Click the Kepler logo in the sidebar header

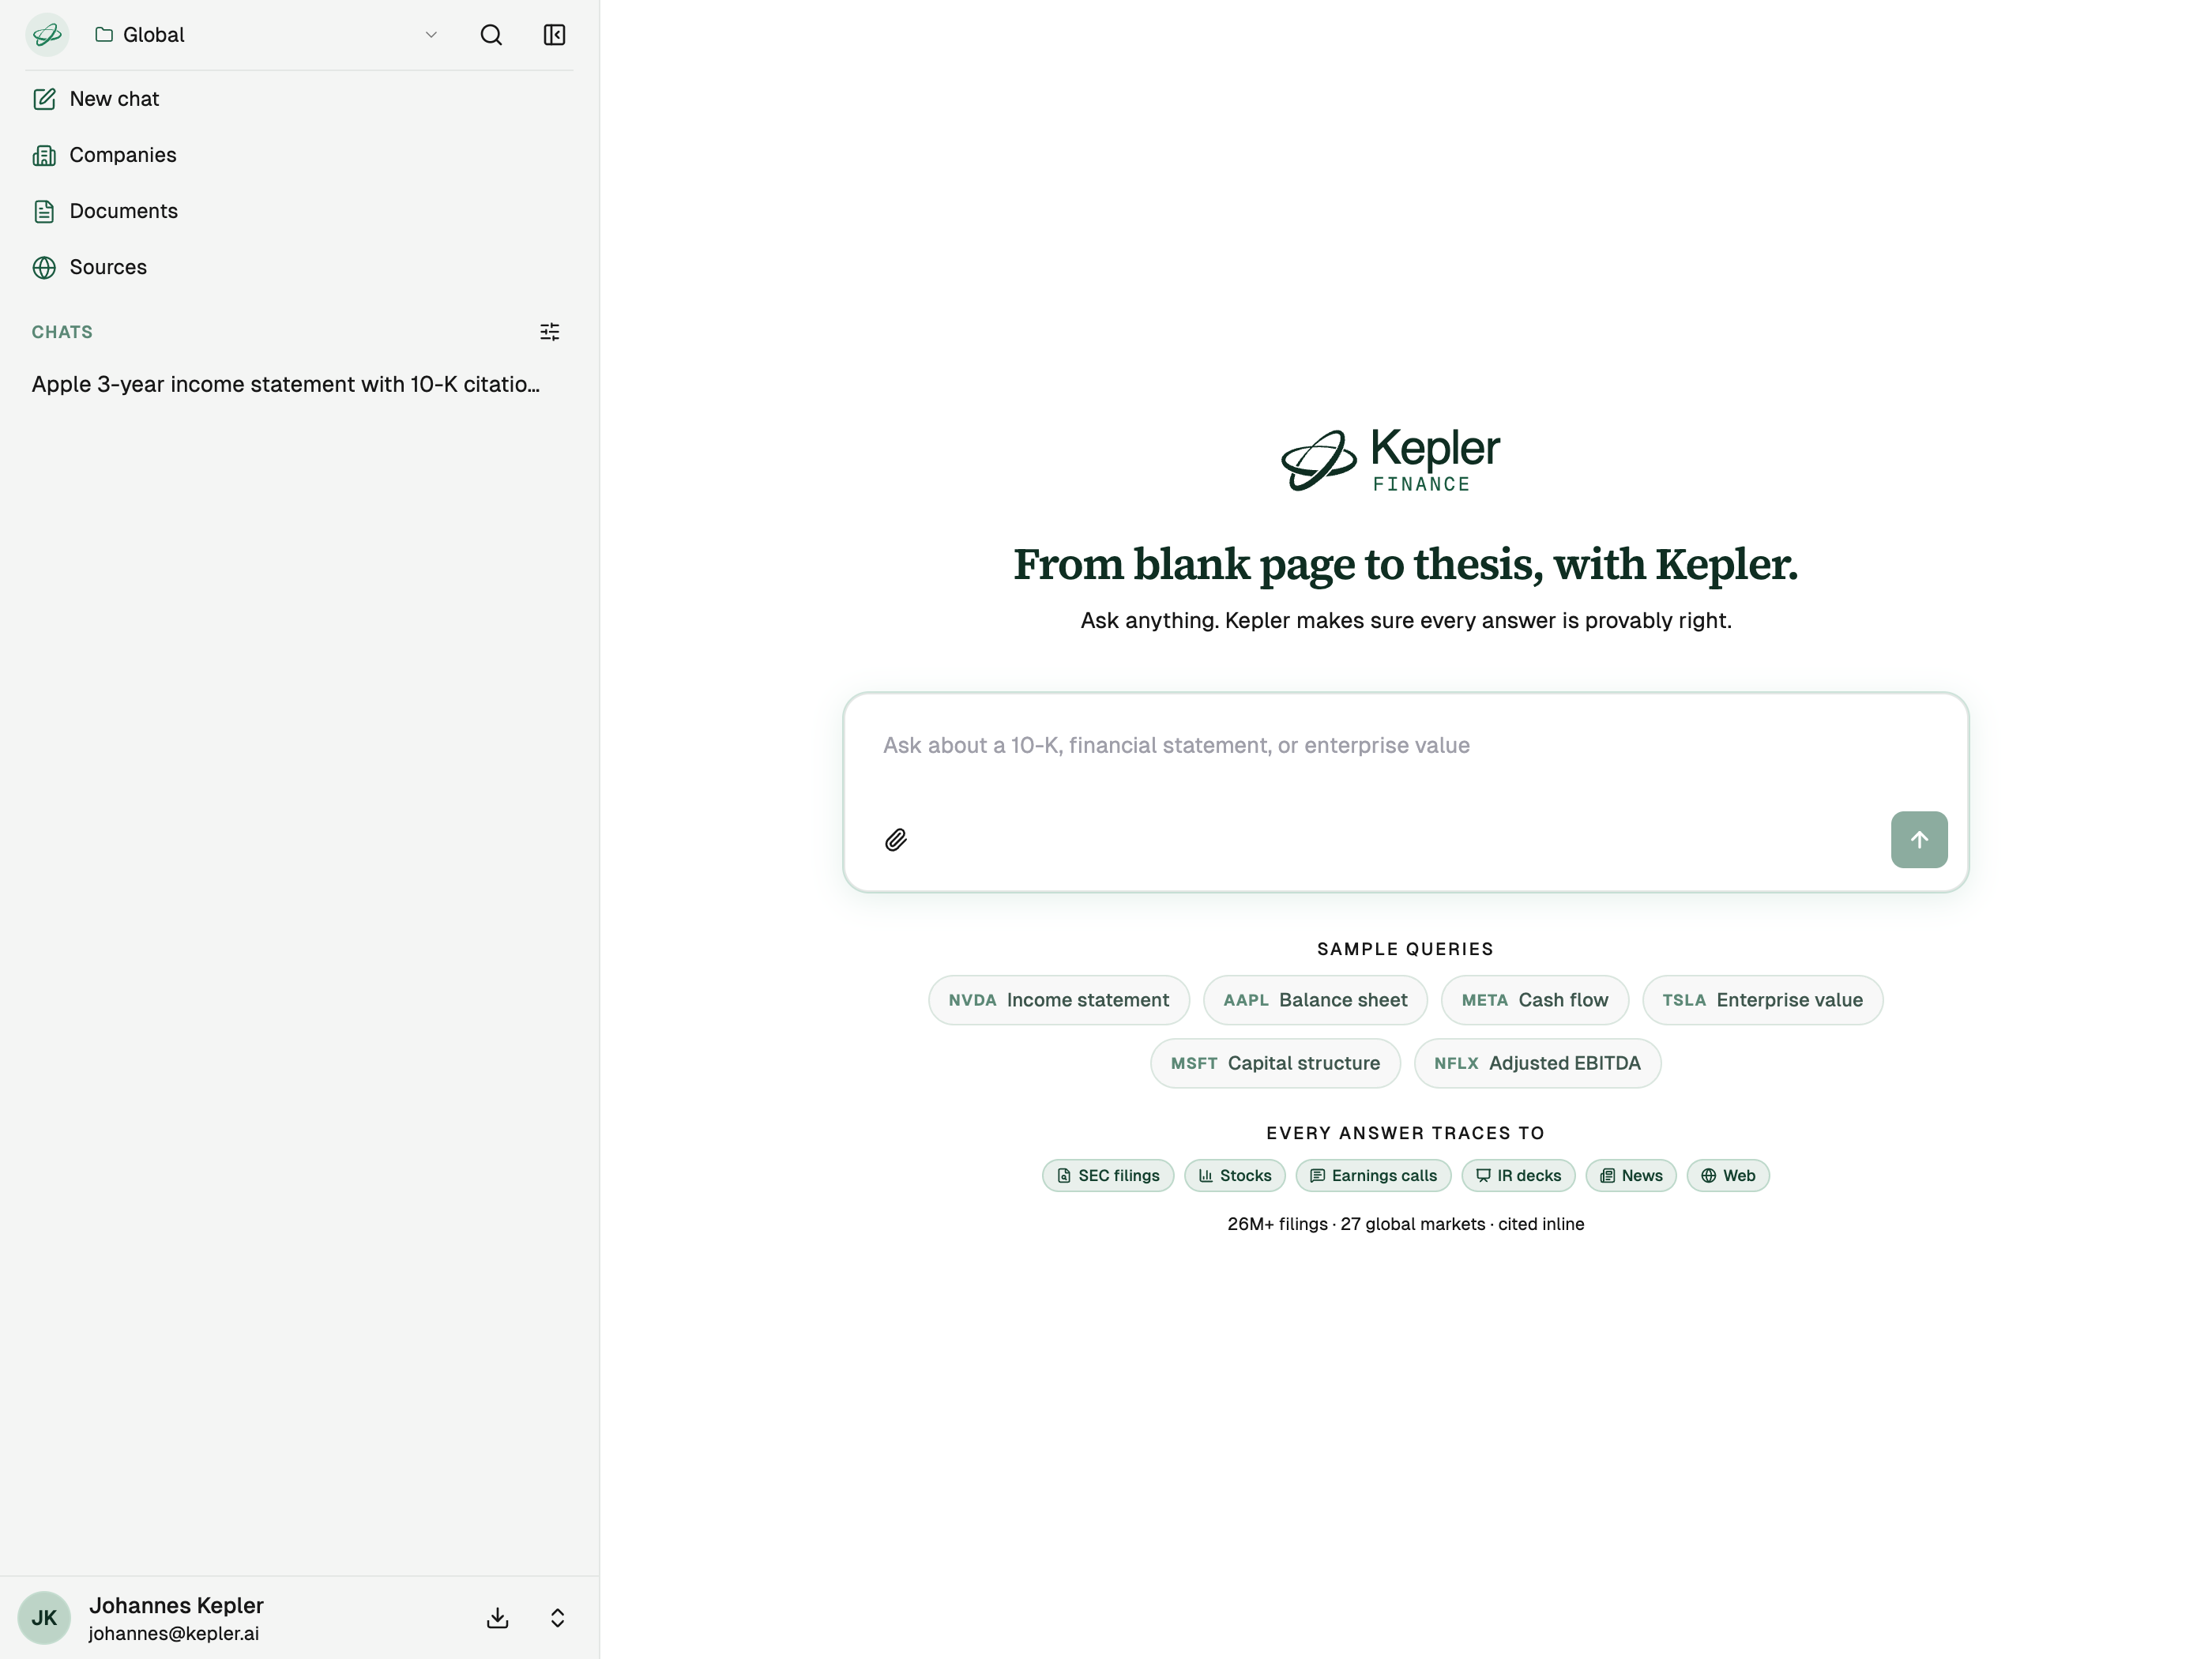[47, 35]
